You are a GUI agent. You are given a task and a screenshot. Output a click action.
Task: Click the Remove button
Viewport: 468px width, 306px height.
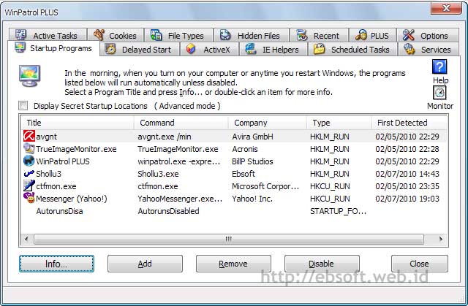coord(233,264)
